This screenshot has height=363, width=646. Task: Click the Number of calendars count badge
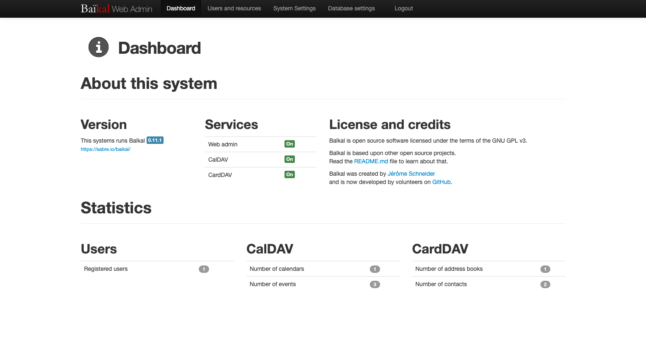coord(375,269)
